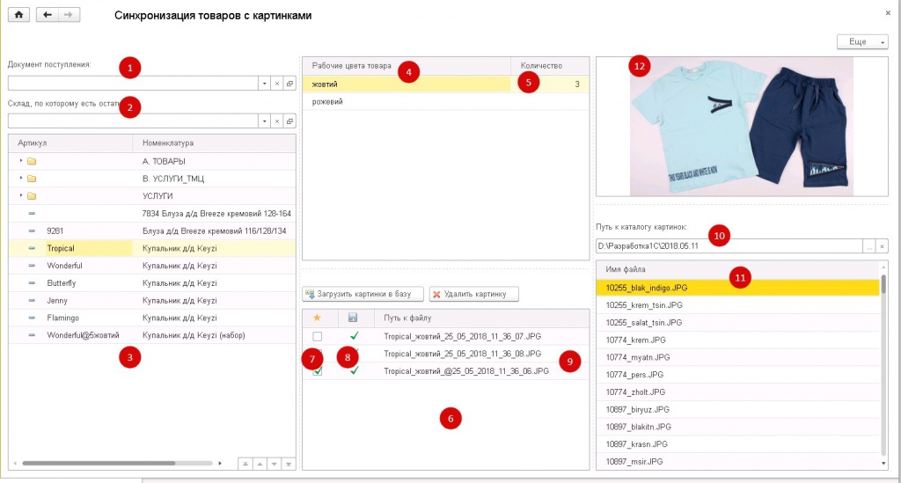901x483 pixels.
Task: Toggle checkbox for Tropical_жовтий_@25_05_2018_11_36_06.JPG
Action: (317, 371)
